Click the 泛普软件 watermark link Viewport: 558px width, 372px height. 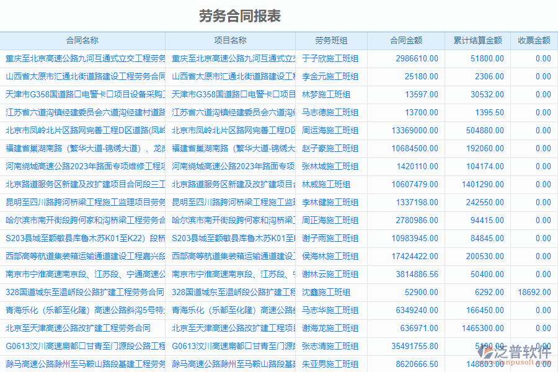(x=523, y=351)
